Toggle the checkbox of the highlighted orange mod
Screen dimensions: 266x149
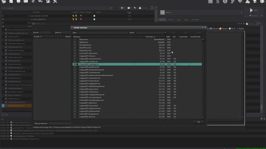tap(6, 106)
